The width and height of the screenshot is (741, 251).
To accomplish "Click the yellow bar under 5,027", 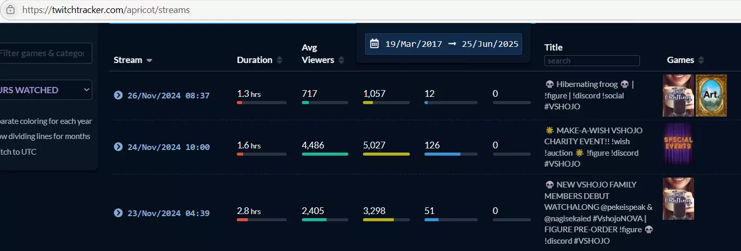I will tap(386, 154).
